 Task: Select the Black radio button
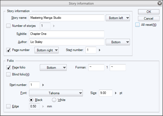(31, 100)
